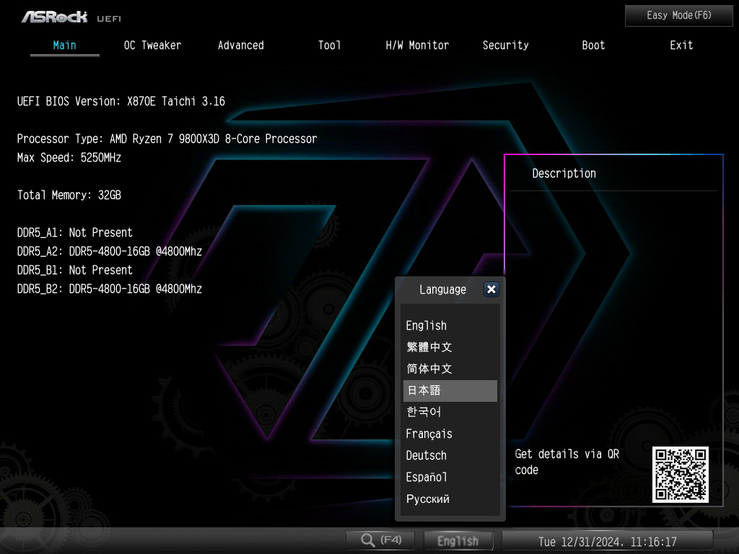
Task: Open the search (F4) magnifier button
Action: (380, 540)
